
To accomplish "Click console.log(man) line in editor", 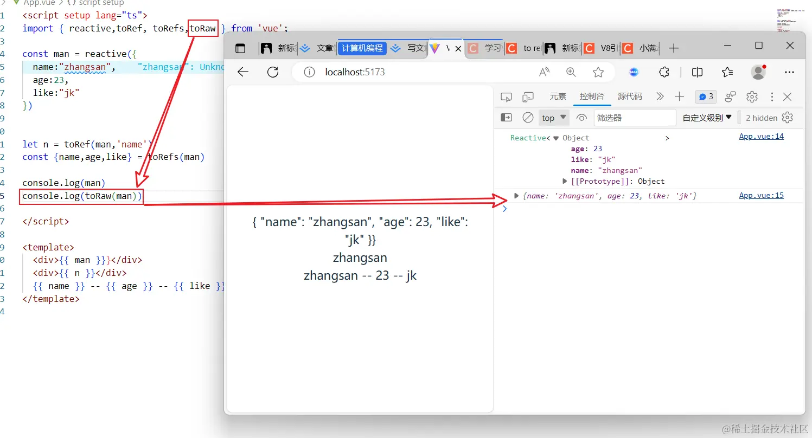I will pyautogui.click(x=64, y=183).
